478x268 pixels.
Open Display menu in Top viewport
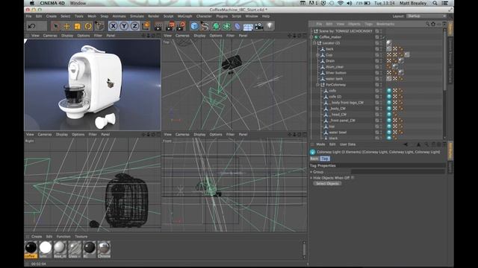(x=199, y=36)
